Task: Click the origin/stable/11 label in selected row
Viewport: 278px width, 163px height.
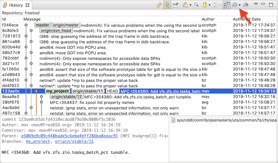Action: tap(88, 91)
